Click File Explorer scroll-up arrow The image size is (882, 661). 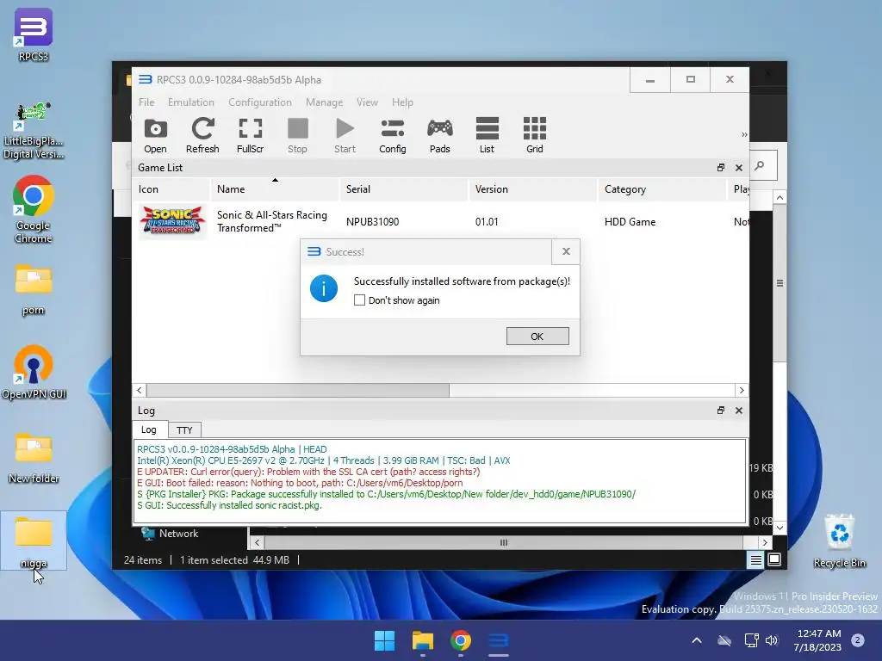tap(780, 197)
